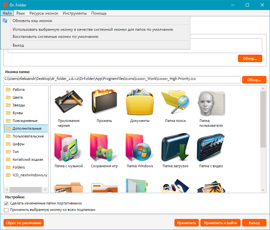Click the 'Папка загрузок' caption text
The image size is (270, 230).
[175, 166]
